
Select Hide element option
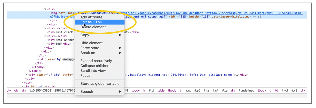coord(100,43)
